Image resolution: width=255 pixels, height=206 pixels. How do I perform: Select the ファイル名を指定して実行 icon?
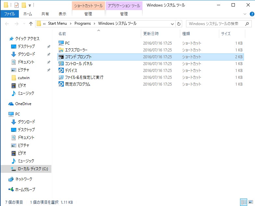(61, 77)
